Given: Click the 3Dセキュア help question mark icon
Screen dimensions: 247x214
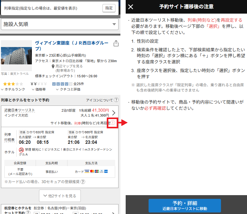Looking at the screenshot, I should pos(83,182).
